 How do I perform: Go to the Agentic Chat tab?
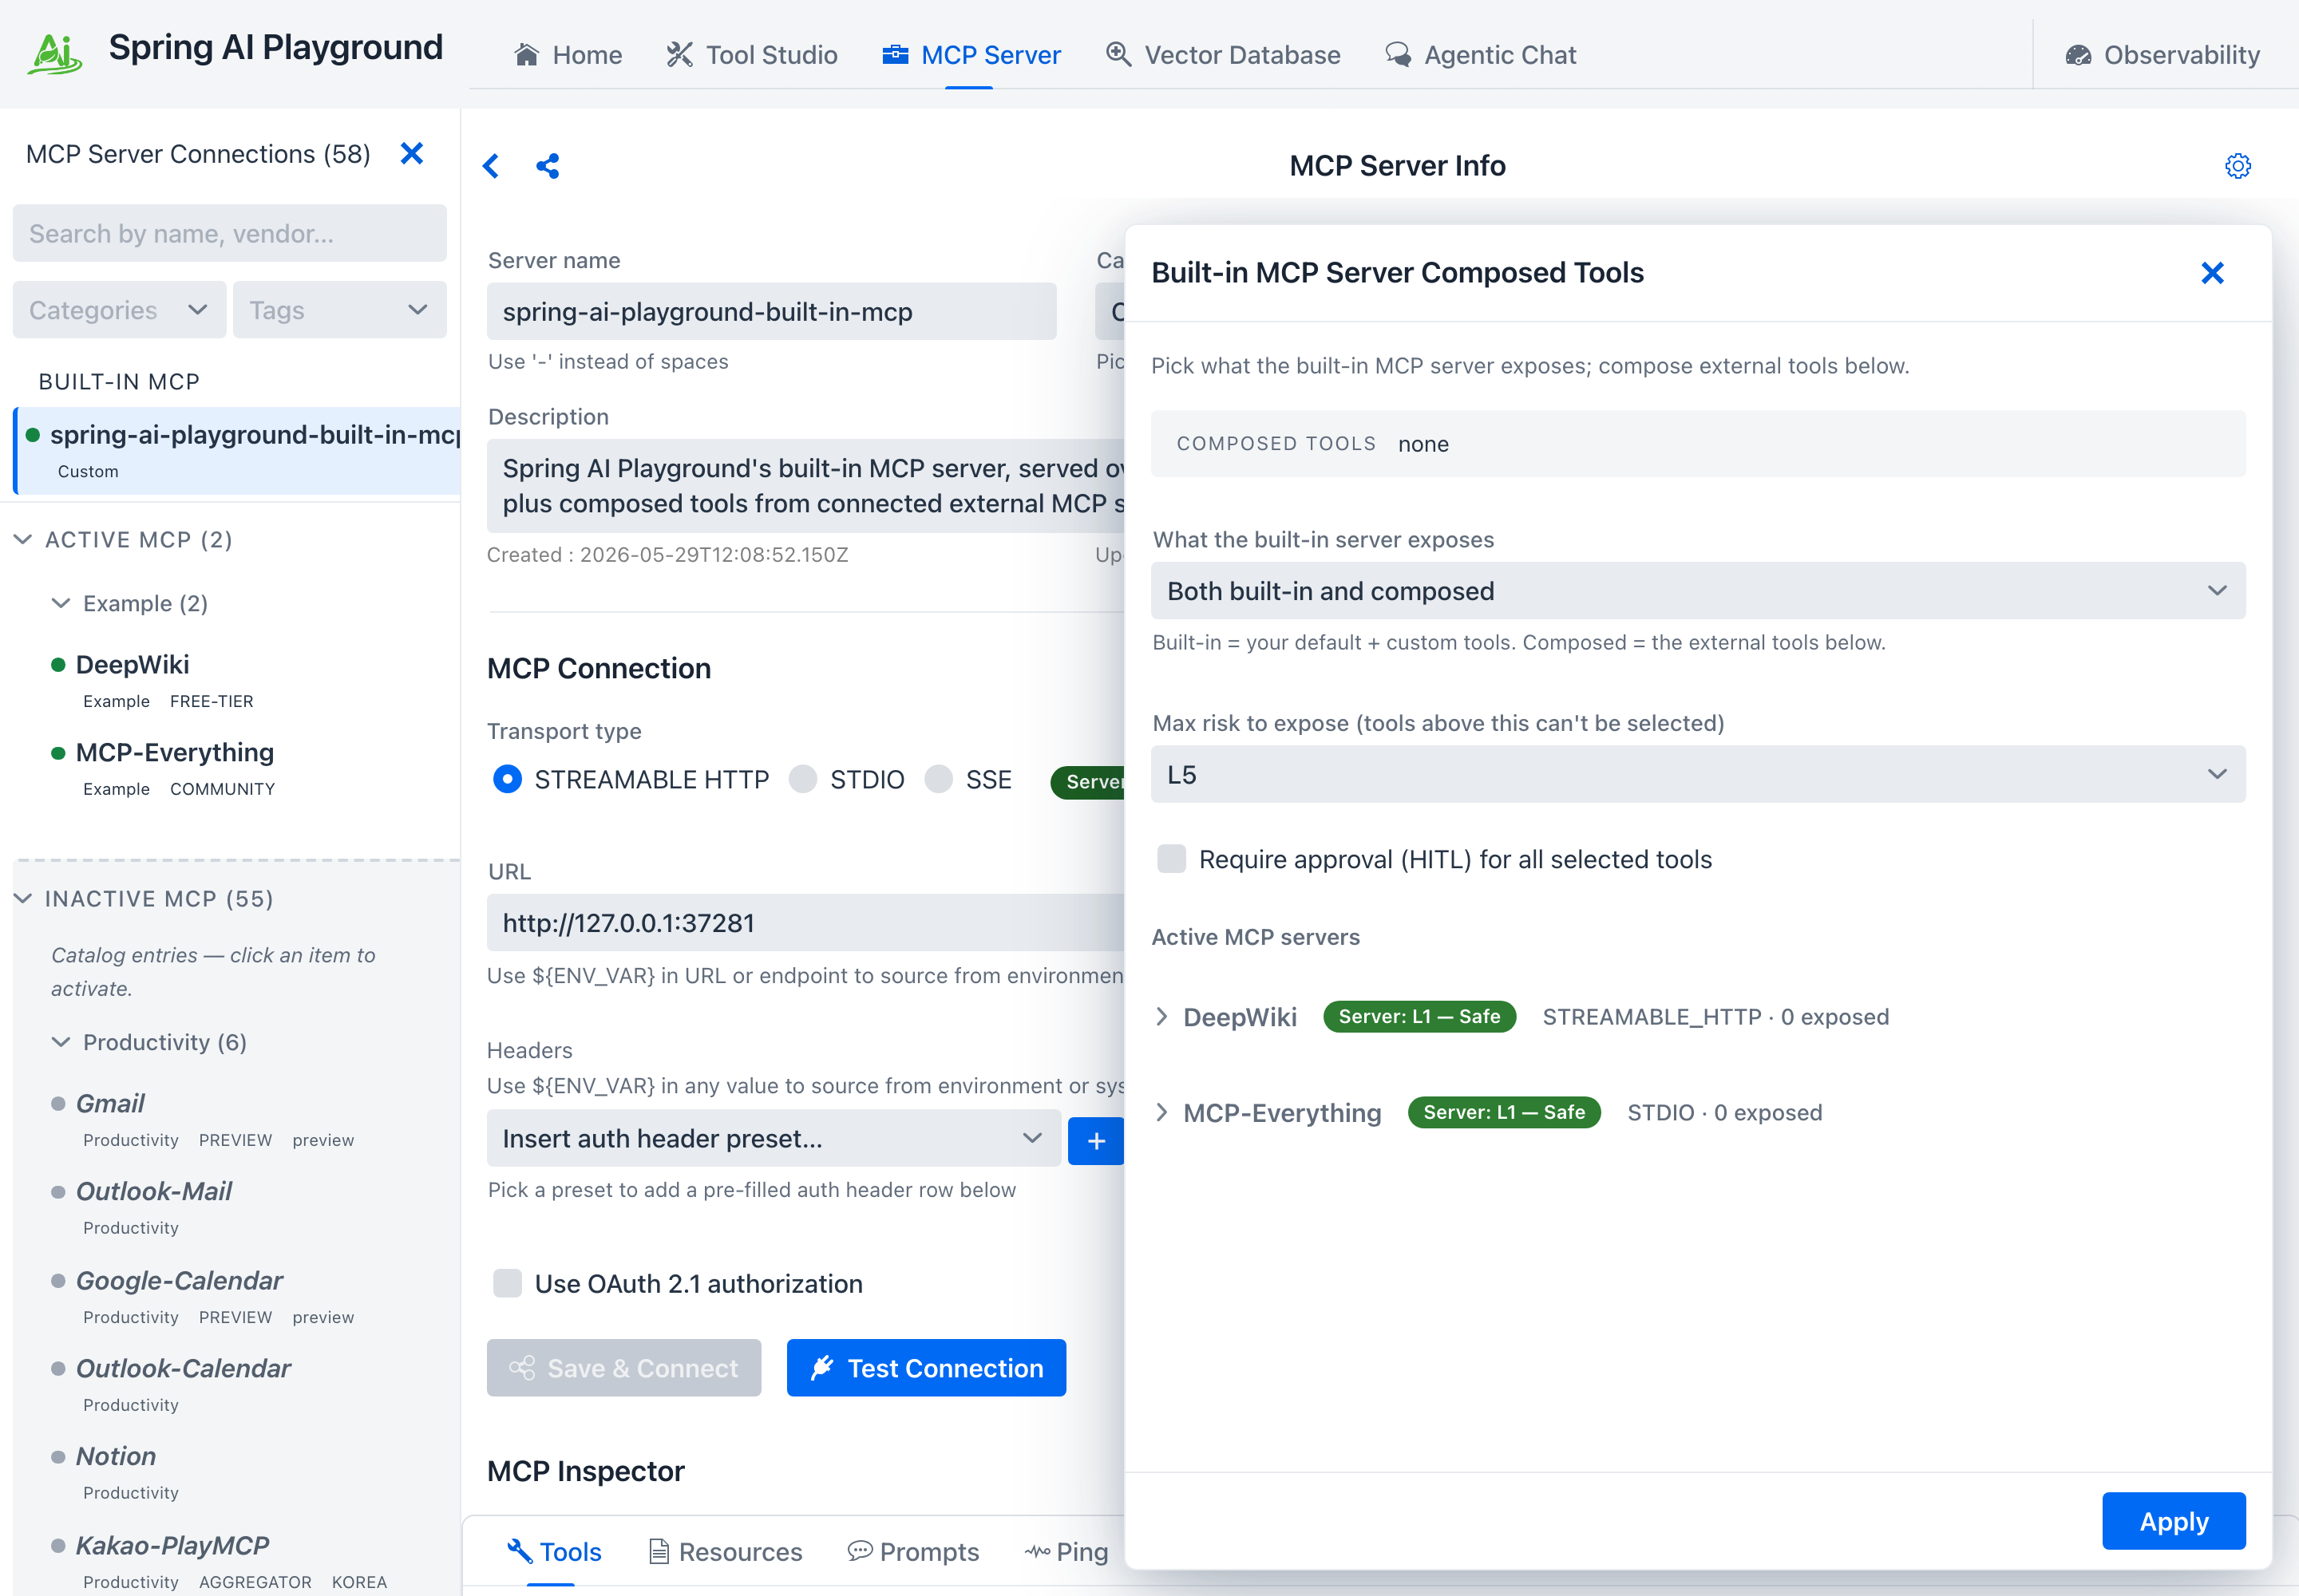(x=1480, y=55)
